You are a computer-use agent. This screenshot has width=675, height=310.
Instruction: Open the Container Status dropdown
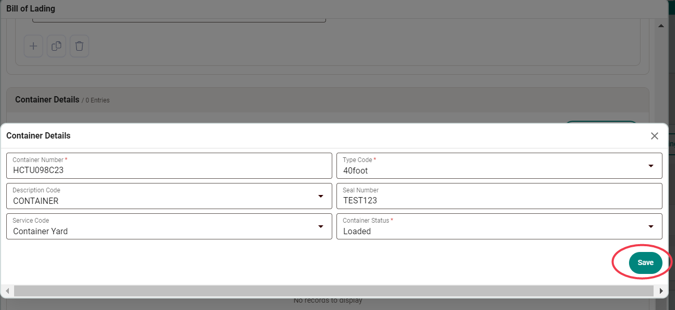click(651, 226)
